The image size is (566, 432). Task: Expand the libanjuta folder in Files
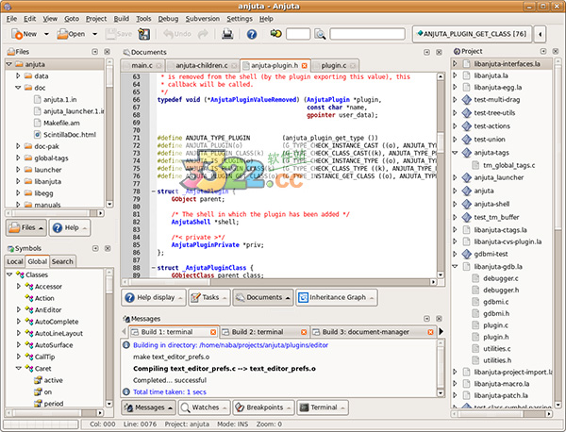18,181
